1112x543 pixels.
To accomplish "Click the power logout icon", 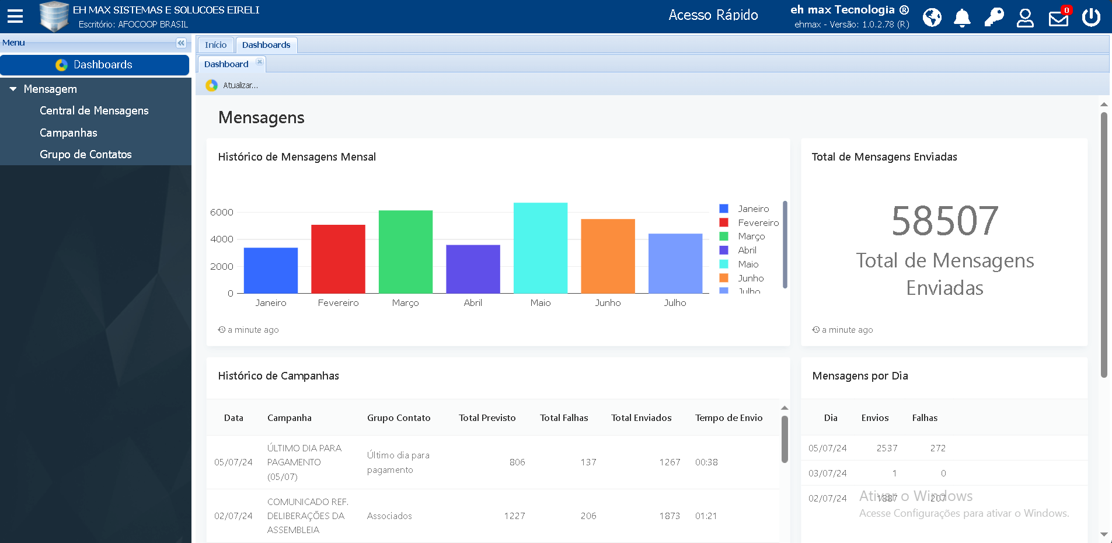I will pos(1090,18).
